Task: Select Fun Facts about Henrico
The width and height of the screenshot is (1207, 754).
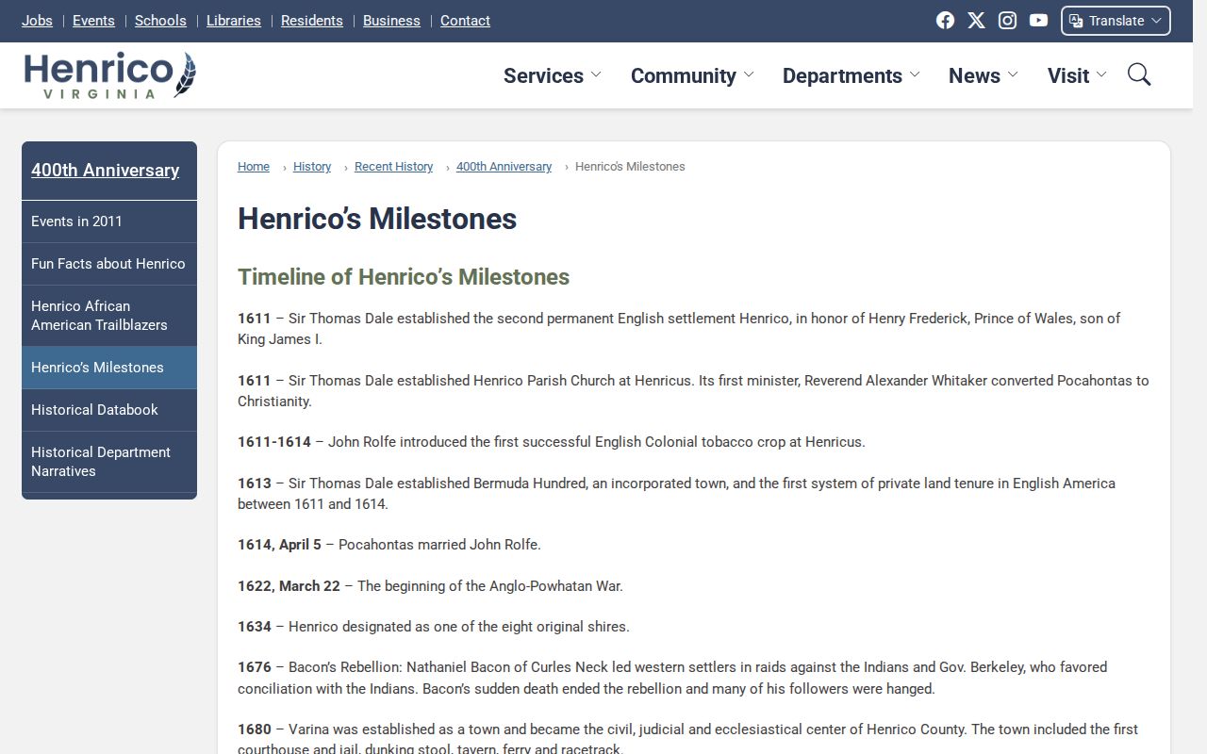Action: click(x=109, y=264)
